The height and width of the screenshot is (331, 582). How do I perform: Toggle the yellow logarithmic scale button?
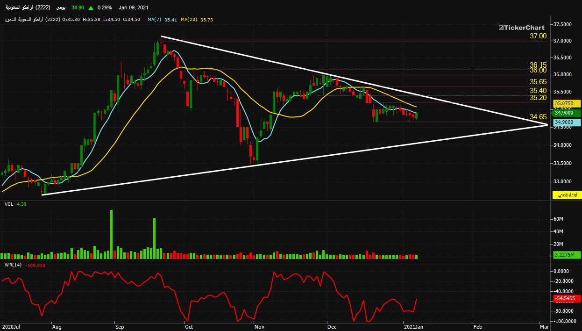(567, 195)
